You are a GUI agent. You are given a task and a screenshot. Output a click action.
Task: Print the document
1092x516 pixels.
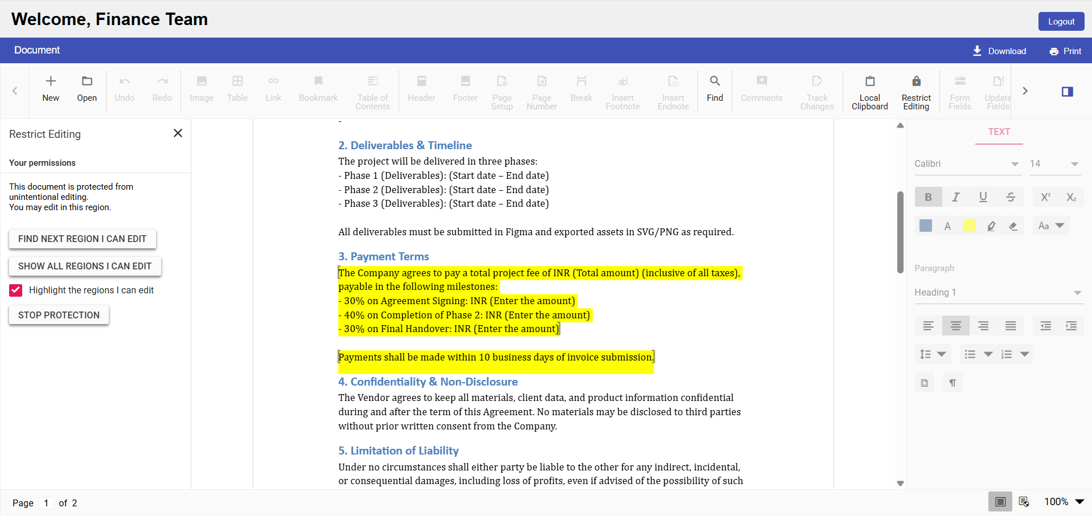[x=1065, y=51]
